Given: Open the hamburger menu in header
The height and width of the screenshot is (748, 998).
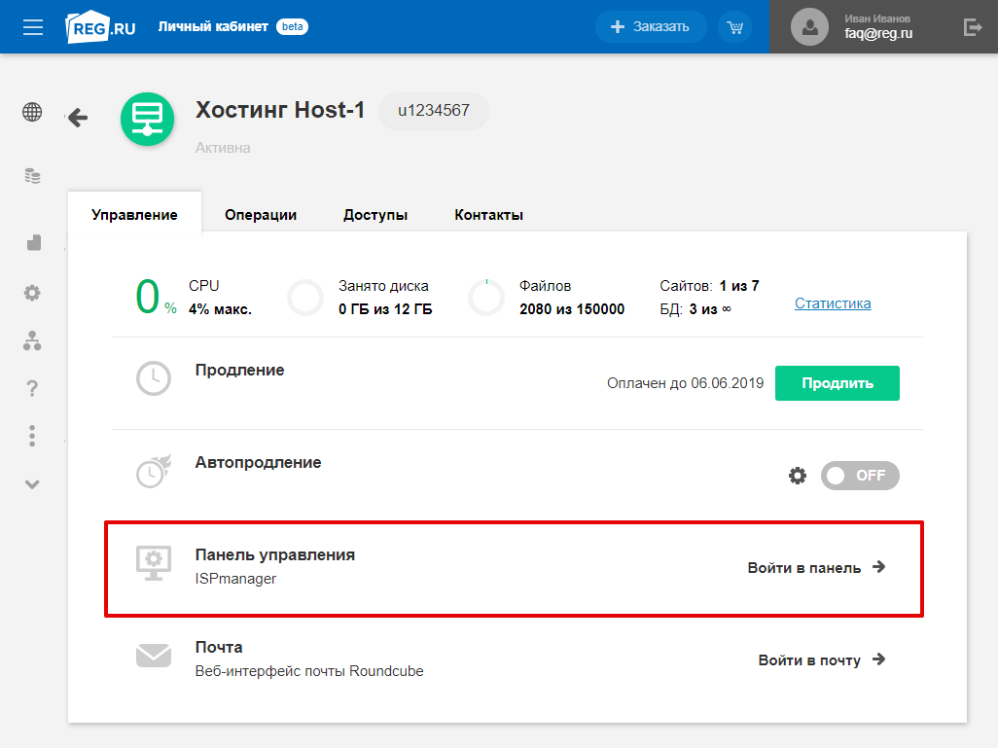Looking at the screenshot, I should [x=33, y=27].
